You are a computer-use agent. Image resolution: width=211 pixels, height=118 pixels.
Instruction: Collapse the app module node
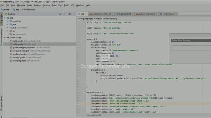click(5, 18)
